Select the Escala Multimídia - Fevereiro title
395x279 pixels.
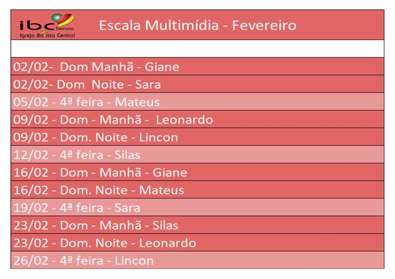pos(197,26)
